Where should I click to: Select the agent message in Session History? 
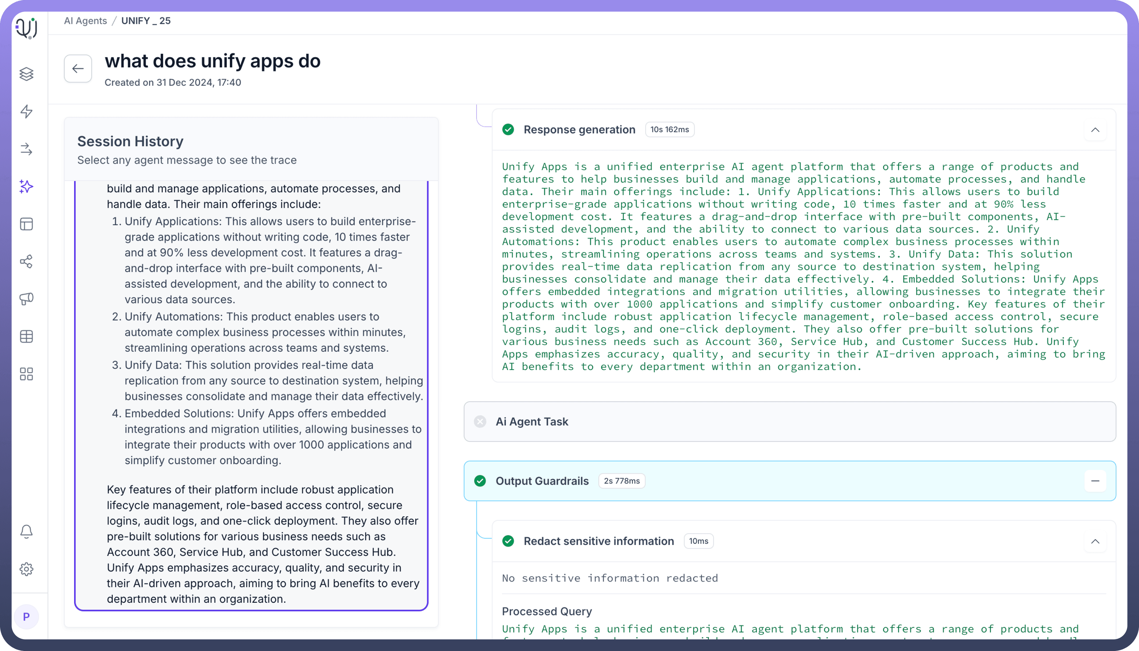[x=251, y=394]
